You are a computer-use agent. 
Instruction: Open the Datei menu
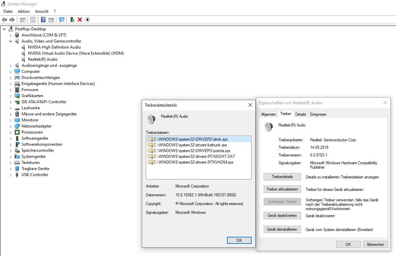pos(8,11)
